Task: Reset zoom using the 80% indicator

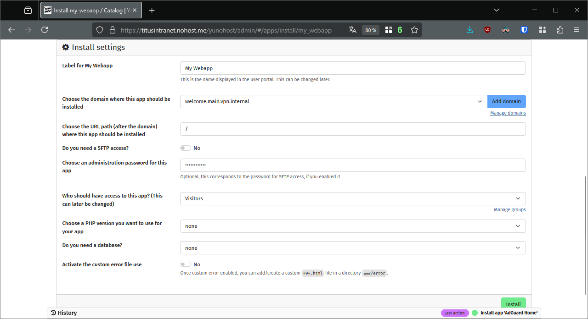Action: coord(370,30)
